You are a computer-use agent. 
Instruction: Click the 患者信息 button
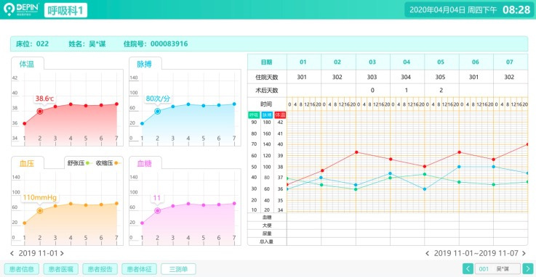click(x=22, y=269)
